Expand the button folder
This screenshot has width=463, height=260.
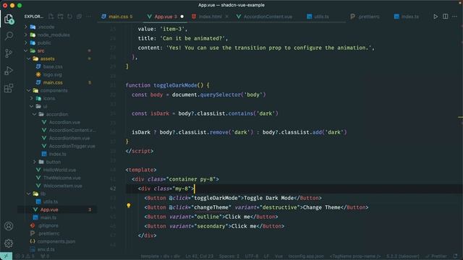(x=53, y=162)
